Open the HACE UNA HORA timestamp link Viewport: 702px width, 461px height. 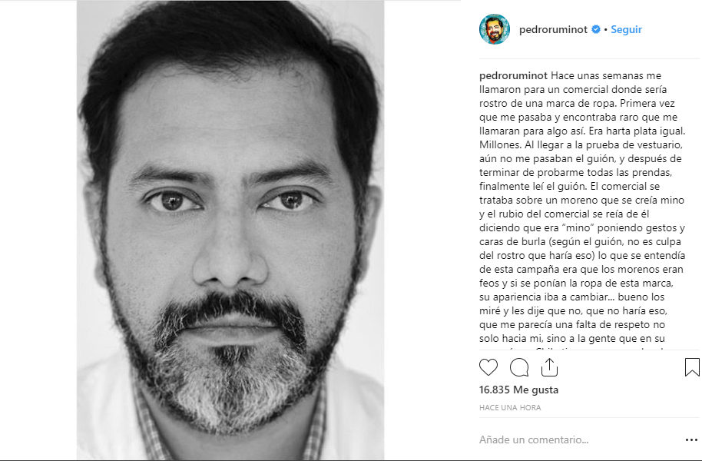(x=510, y=408)
